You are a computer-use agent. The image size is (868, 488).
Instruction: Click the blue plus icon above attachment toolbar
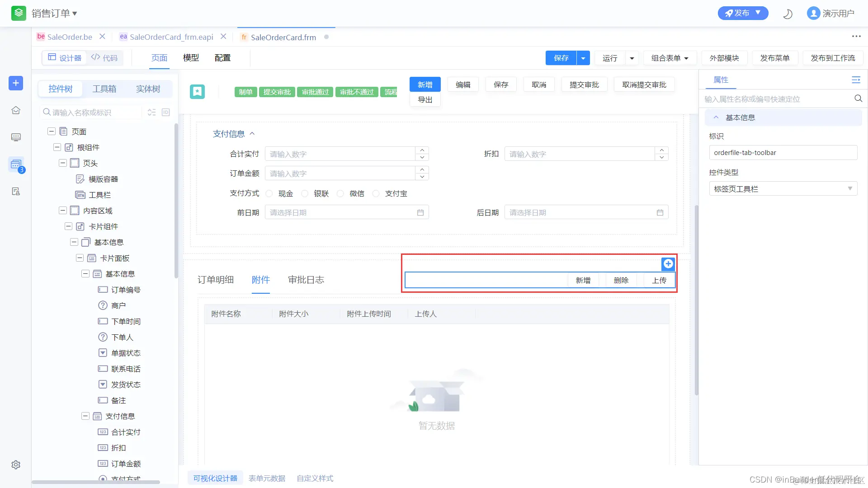click(668, 264)
